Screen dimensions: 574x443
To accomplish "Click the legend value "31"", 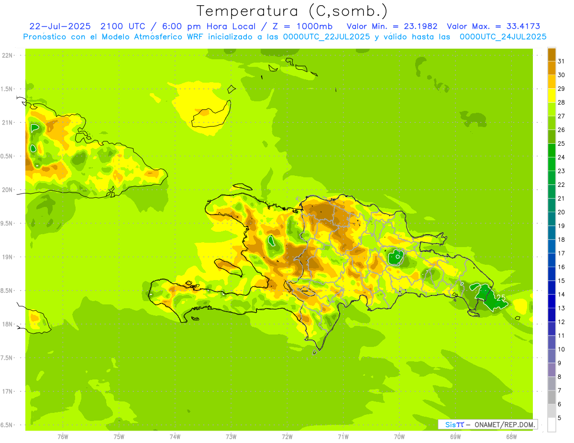I will (562, 61).
